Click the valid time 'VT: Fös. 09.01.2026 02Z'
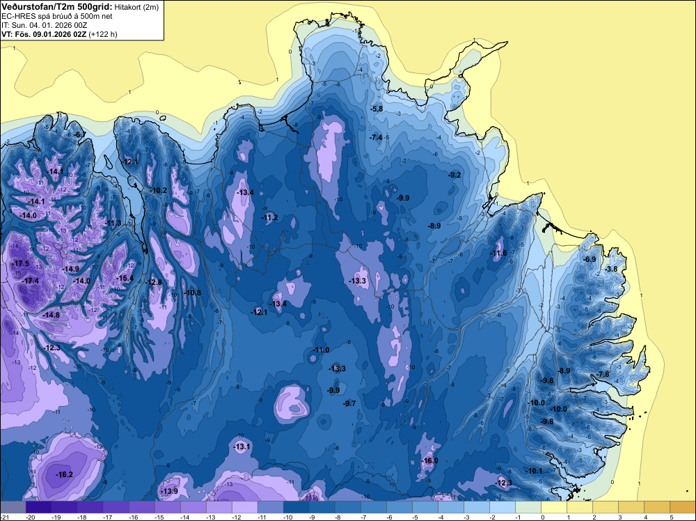 [44, 34]
